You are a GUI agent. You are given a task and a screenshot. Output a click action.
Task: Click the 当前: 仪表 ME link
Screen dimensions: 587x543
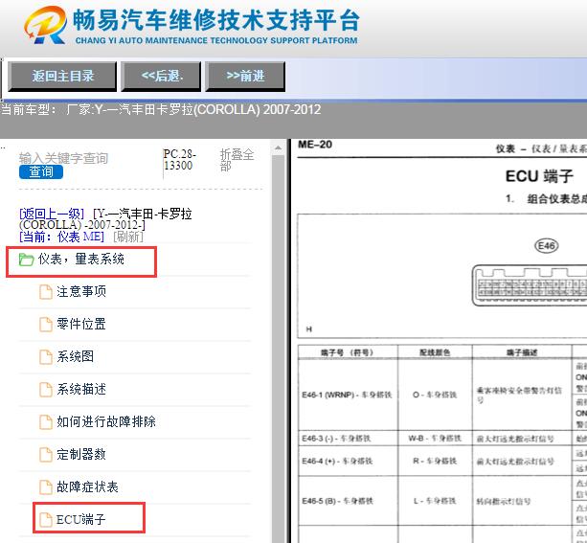click(x=61, y=237)
